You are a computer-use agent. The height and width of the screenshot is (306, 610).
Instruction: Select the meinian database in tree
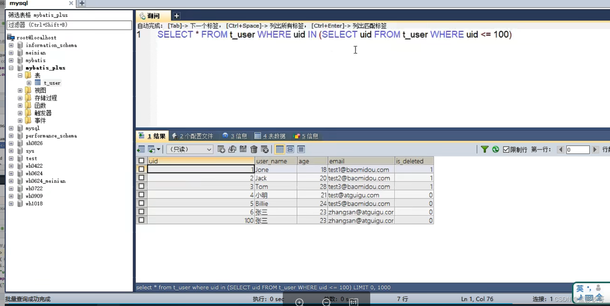(x=36, y=53)
